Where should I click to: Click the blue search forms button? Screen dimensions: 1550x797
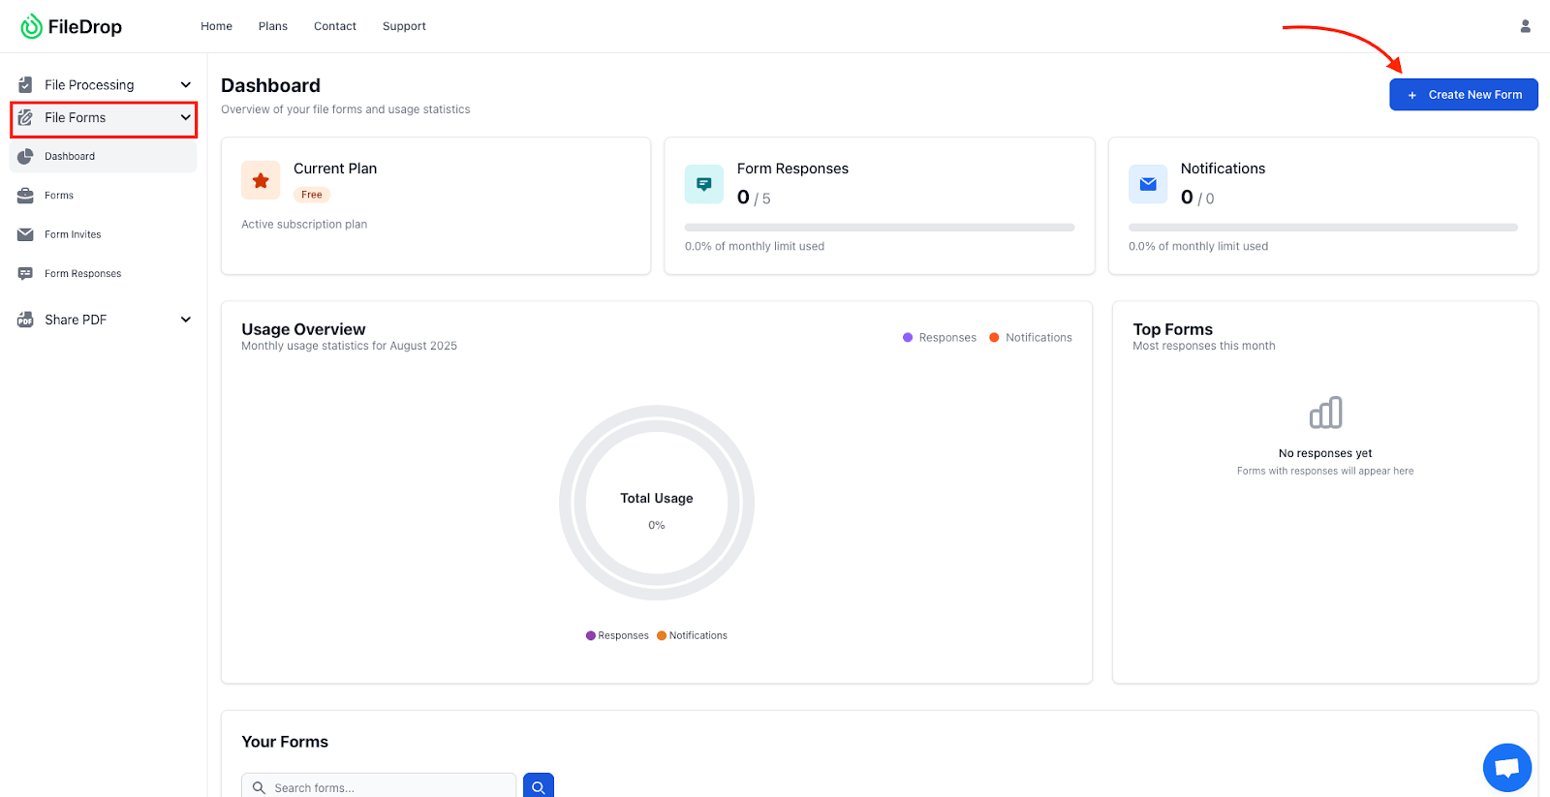pos(539,785)
